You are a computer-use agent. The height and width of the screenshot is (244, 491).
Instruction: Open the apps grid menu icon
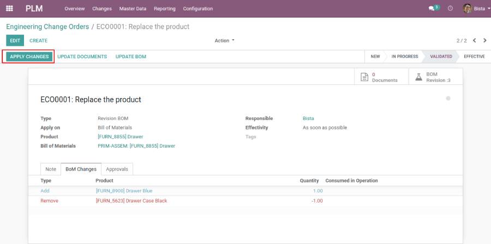pos(9,9)
